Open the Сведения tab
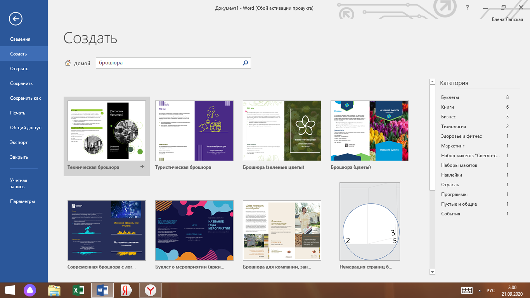The image size is (530, 298). 24,39
